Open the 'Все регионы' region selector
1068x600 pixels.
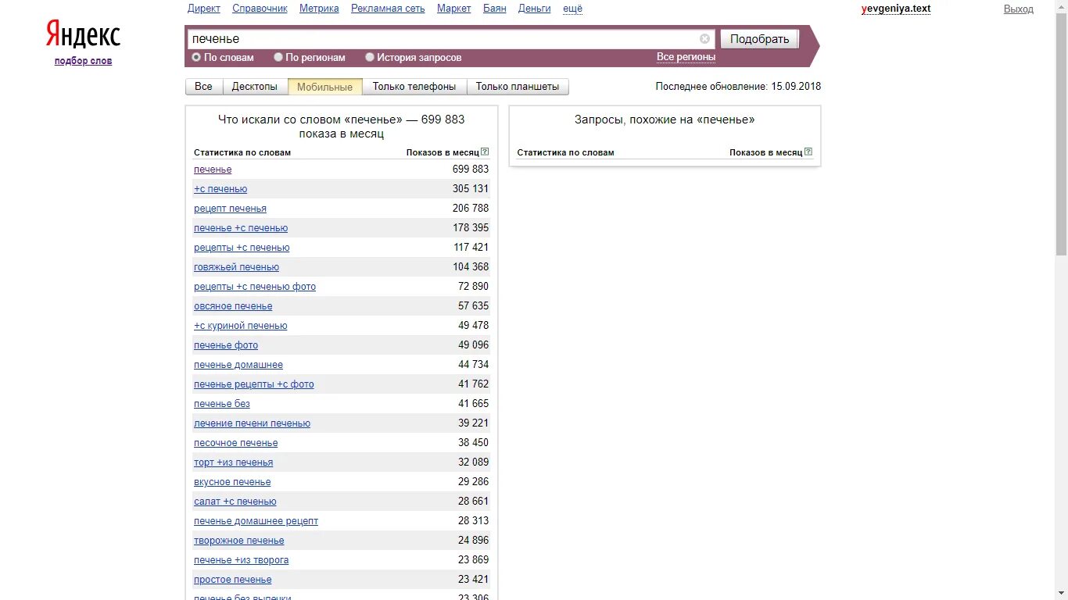point(686,57)
